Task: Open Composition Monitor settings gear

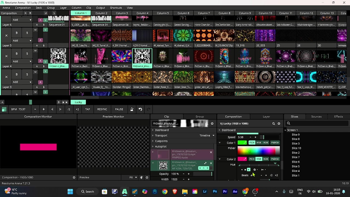Action: 74,177
